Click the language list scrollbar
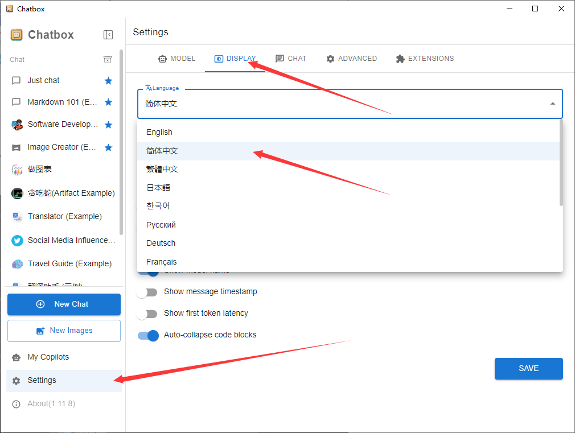Image resolution: width=575 pixels, height=433 pixels. [561, 162]
